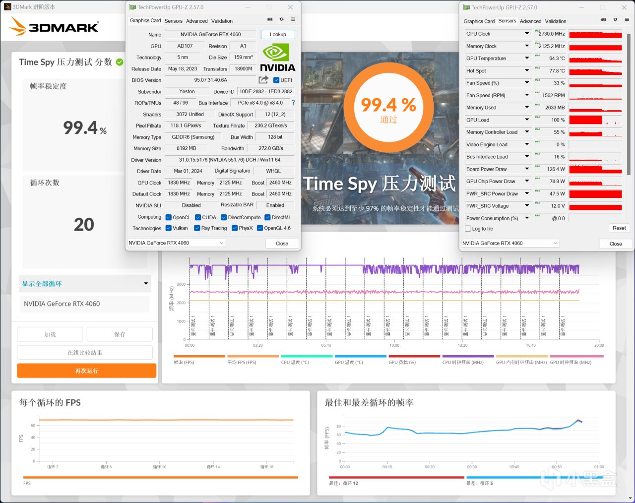Switch to Advanced tab in left GPU-Z window
This screenshot has height=503, width=635.
click(x=197, y=21)
